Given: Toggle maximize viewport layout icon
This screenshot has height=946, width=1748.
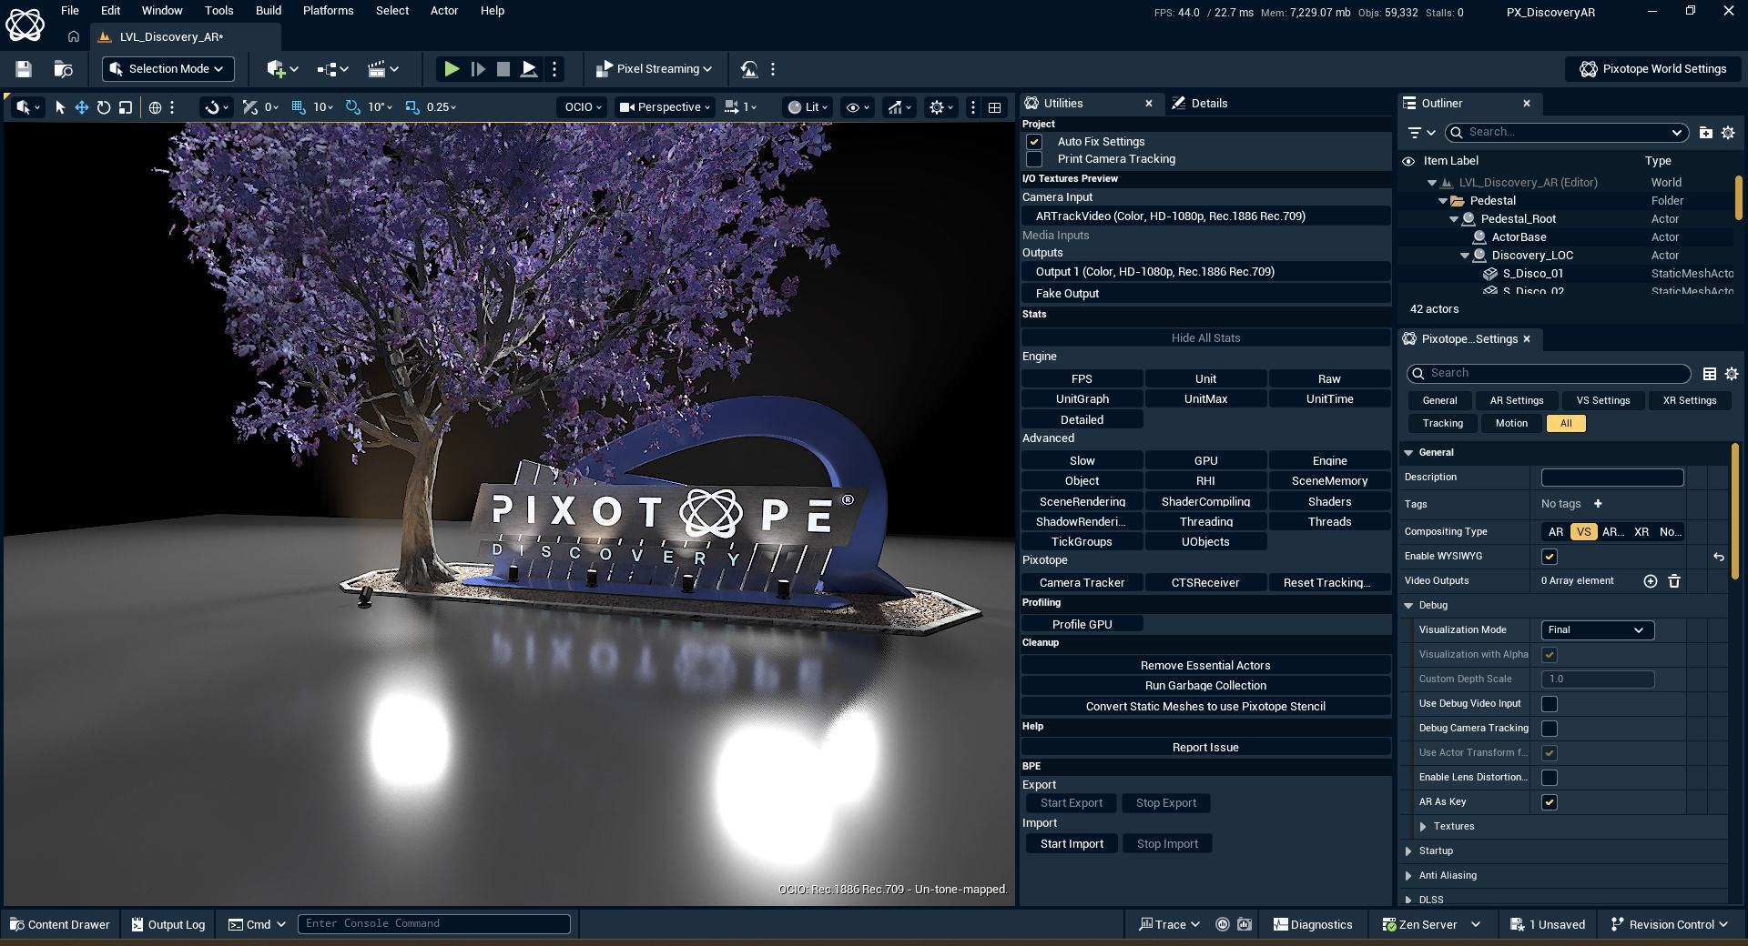Looking at the screenshot, I should (995, 107).
